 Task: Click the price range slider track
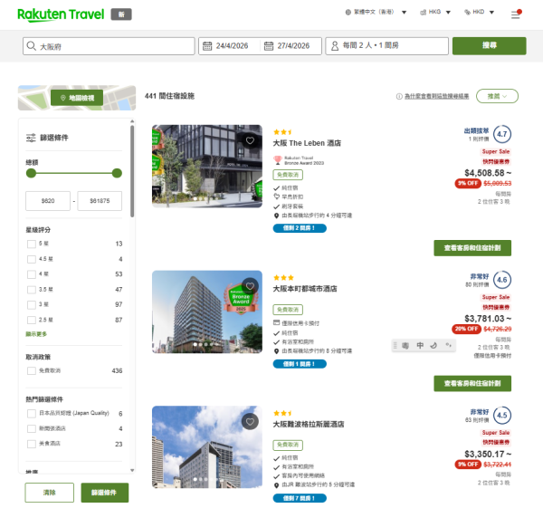[74, 173]
